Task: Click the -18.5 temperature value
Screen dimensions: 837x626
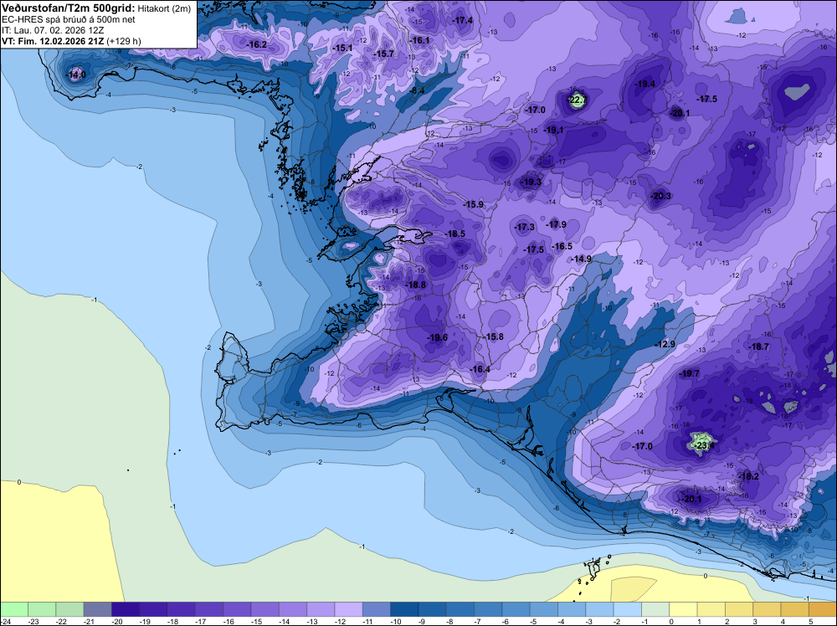Action: pyautogui.click(x=455, y=233)
